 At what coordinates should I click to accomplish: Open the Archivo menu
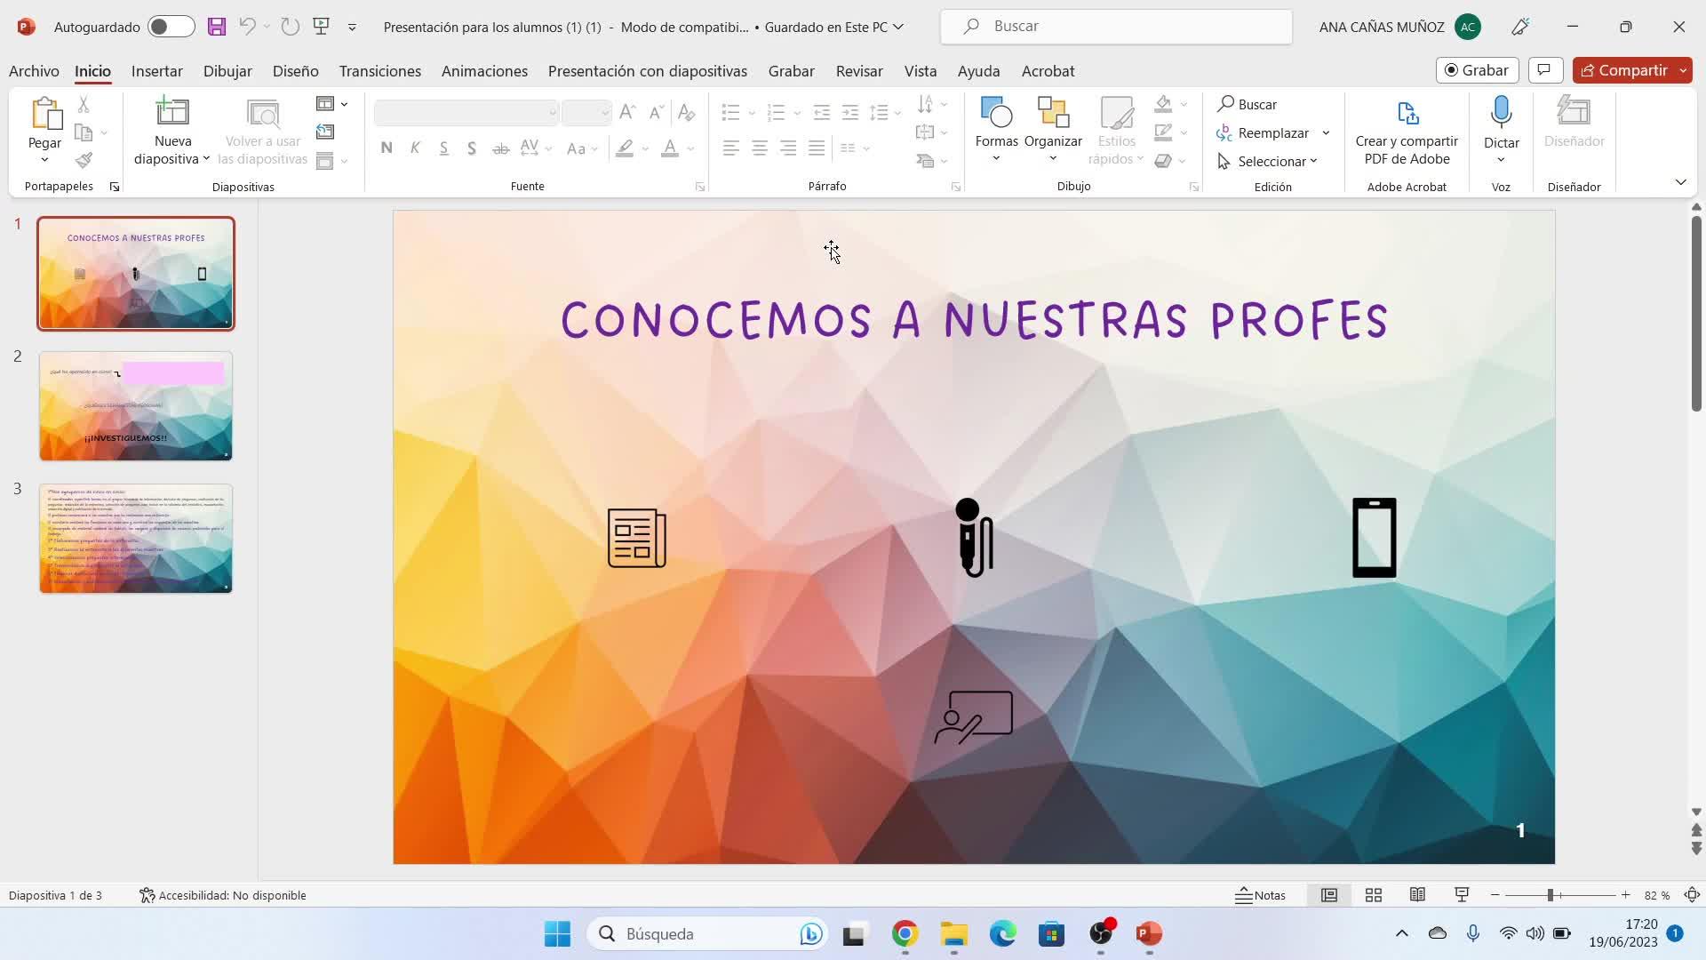pos(34,71)
